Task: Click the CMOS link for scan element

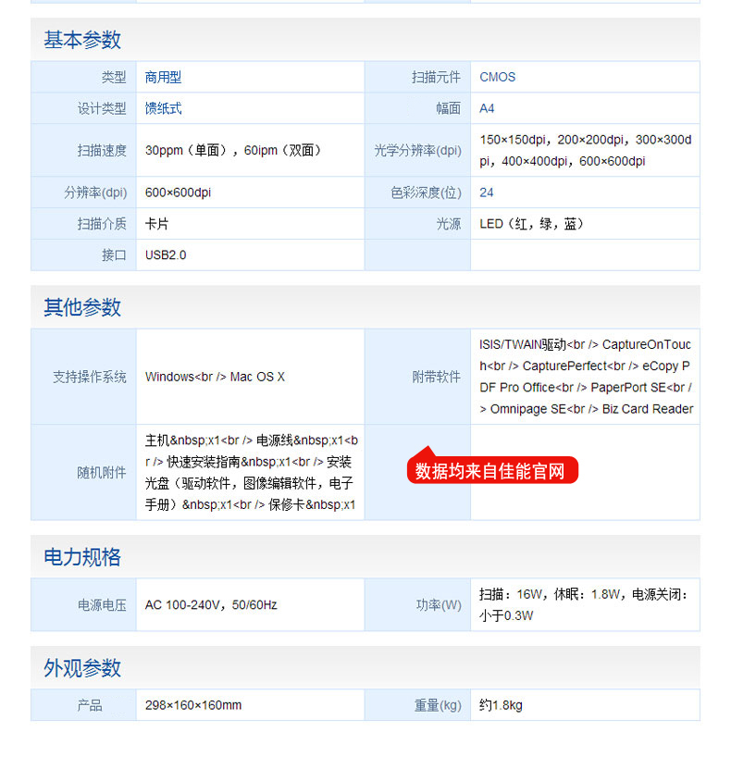Action: [x=497, y=78]
